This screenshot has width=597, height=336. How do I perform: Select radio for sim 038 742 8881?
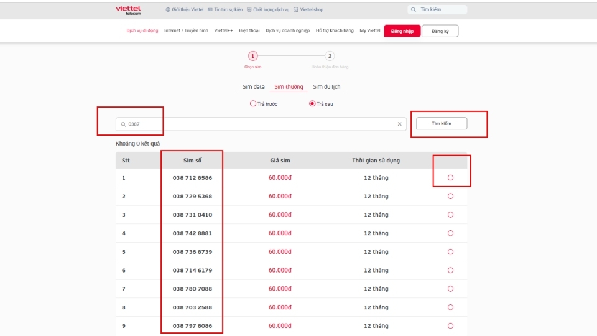tap(450, 233)
